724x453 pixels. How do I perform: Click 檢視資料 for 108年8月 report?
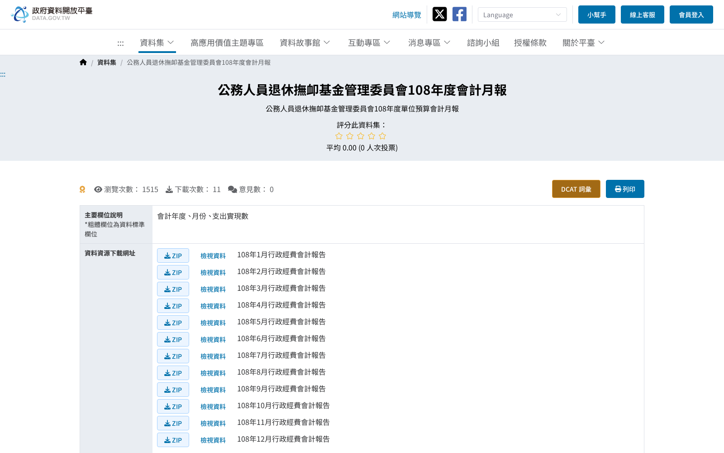[x=213, y=373]
